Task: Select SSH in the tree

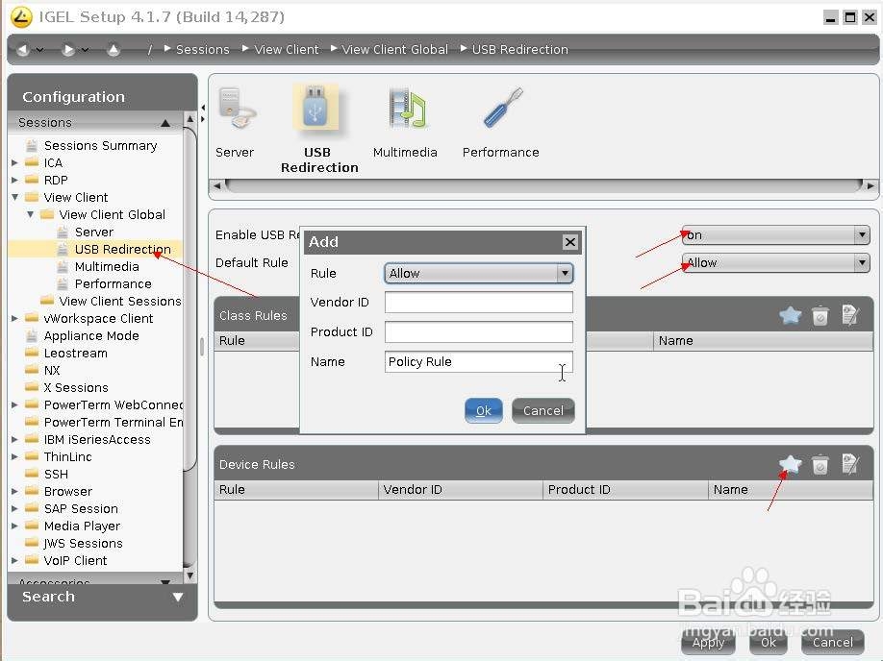Action: [x=56, y=475]
